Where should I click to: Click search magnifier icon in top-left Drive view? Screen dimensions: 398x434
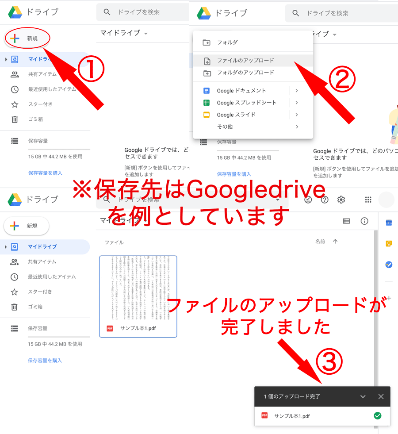coord(107,12)
